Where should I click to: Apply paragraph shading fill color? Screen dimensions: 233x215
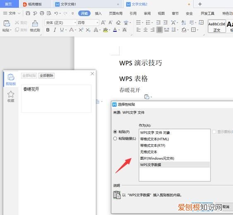pos(184,30)
